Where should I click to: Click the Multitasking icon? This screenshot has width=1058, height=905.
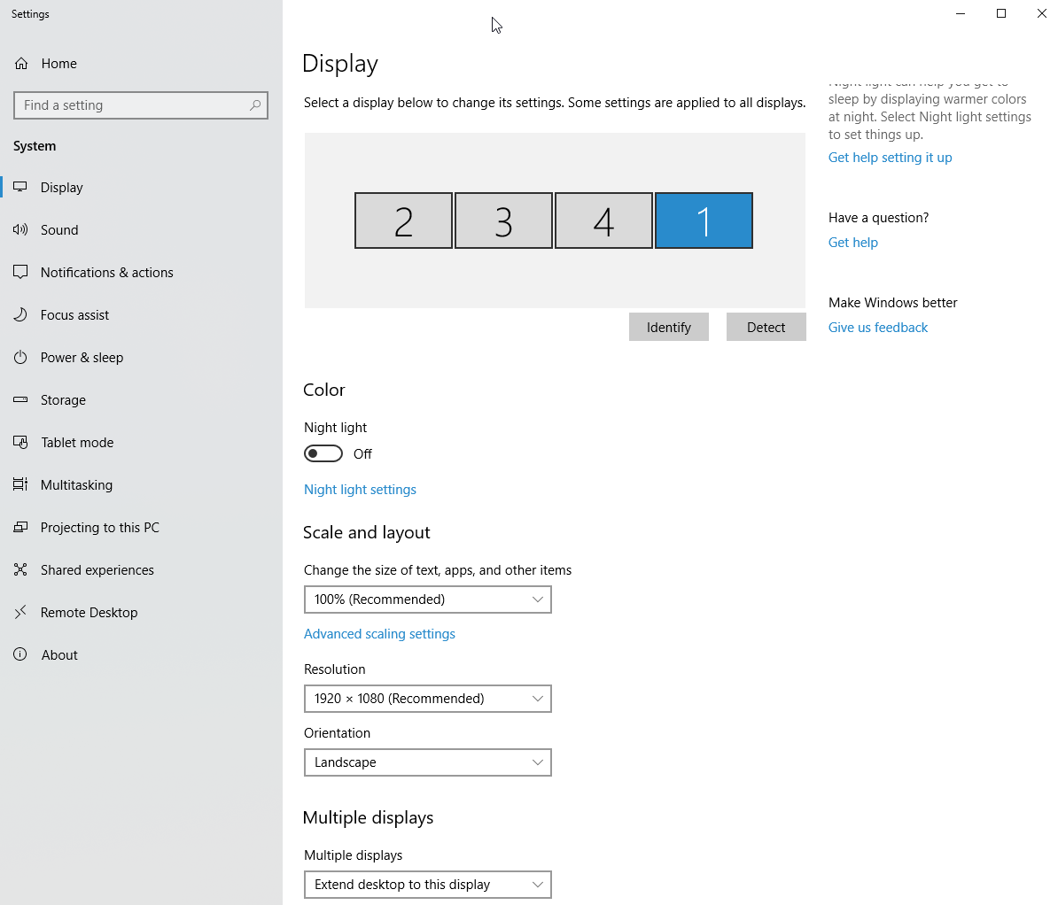[x=20, y=484]
